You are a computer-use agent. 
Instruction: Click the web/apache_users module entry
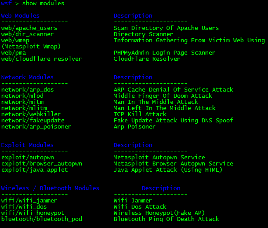click(x=29, y=28)
